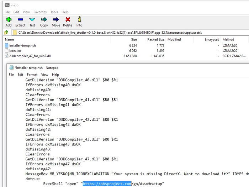Click the red Delete icon

coord(68,22)
